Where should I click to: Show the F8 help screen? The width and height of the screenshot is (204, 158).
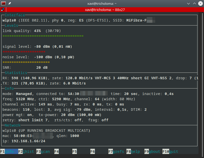point(133,151)
